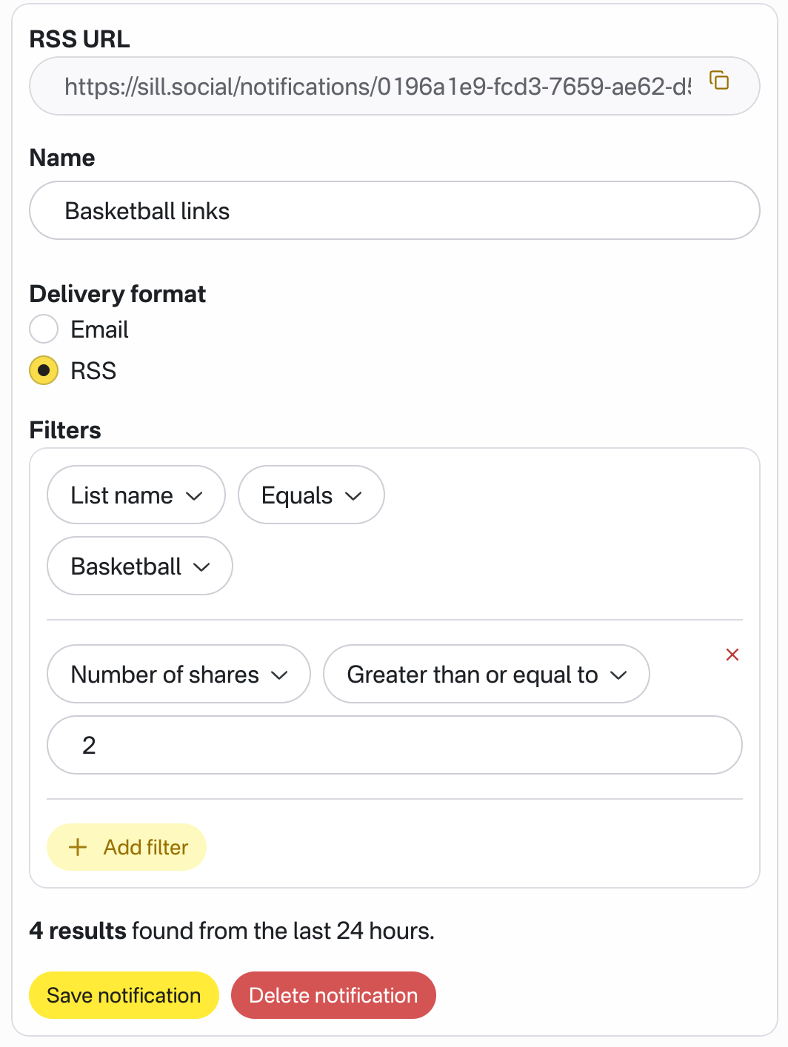Click the chevron in the List name selector
This screenshot has height=1047, width=788.
[x=194, y=496]
